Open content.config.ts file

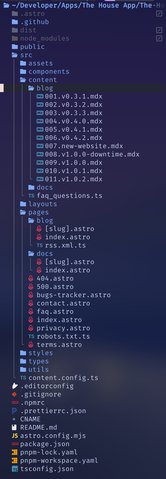[63, 378]
